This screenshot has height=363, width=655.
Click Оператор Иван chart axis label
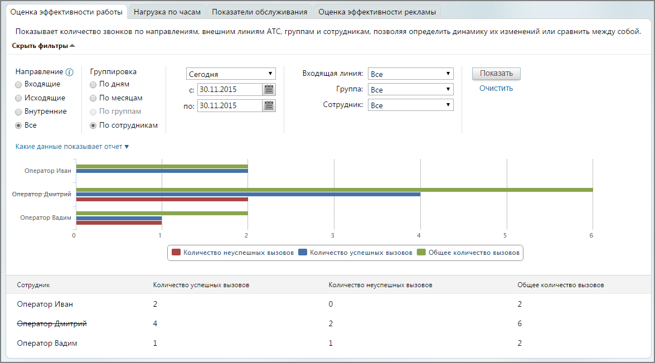click(47, 171)
